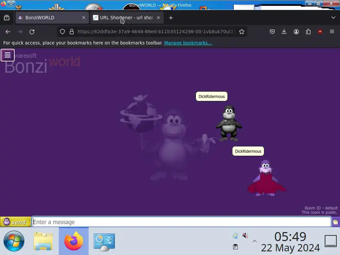
Task: Click the tray icon above the clipboard
Action: pyautogui.click(x=235, y=235)
